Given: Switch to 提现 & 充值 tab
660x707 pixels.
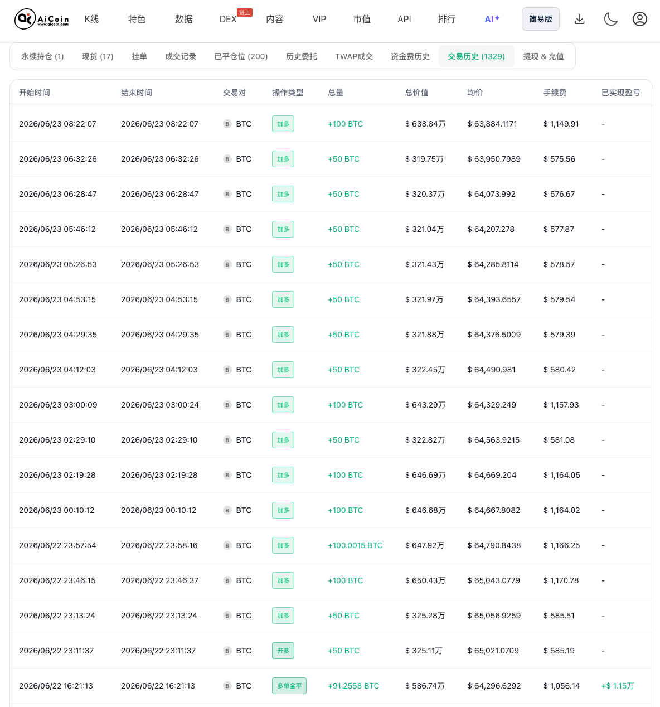Looking at the screenshot, I should point(543,56).
